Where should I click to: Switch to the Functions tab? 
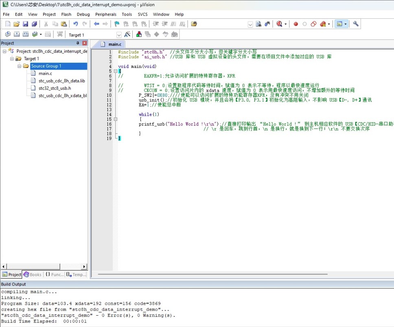tap(54, 275)
